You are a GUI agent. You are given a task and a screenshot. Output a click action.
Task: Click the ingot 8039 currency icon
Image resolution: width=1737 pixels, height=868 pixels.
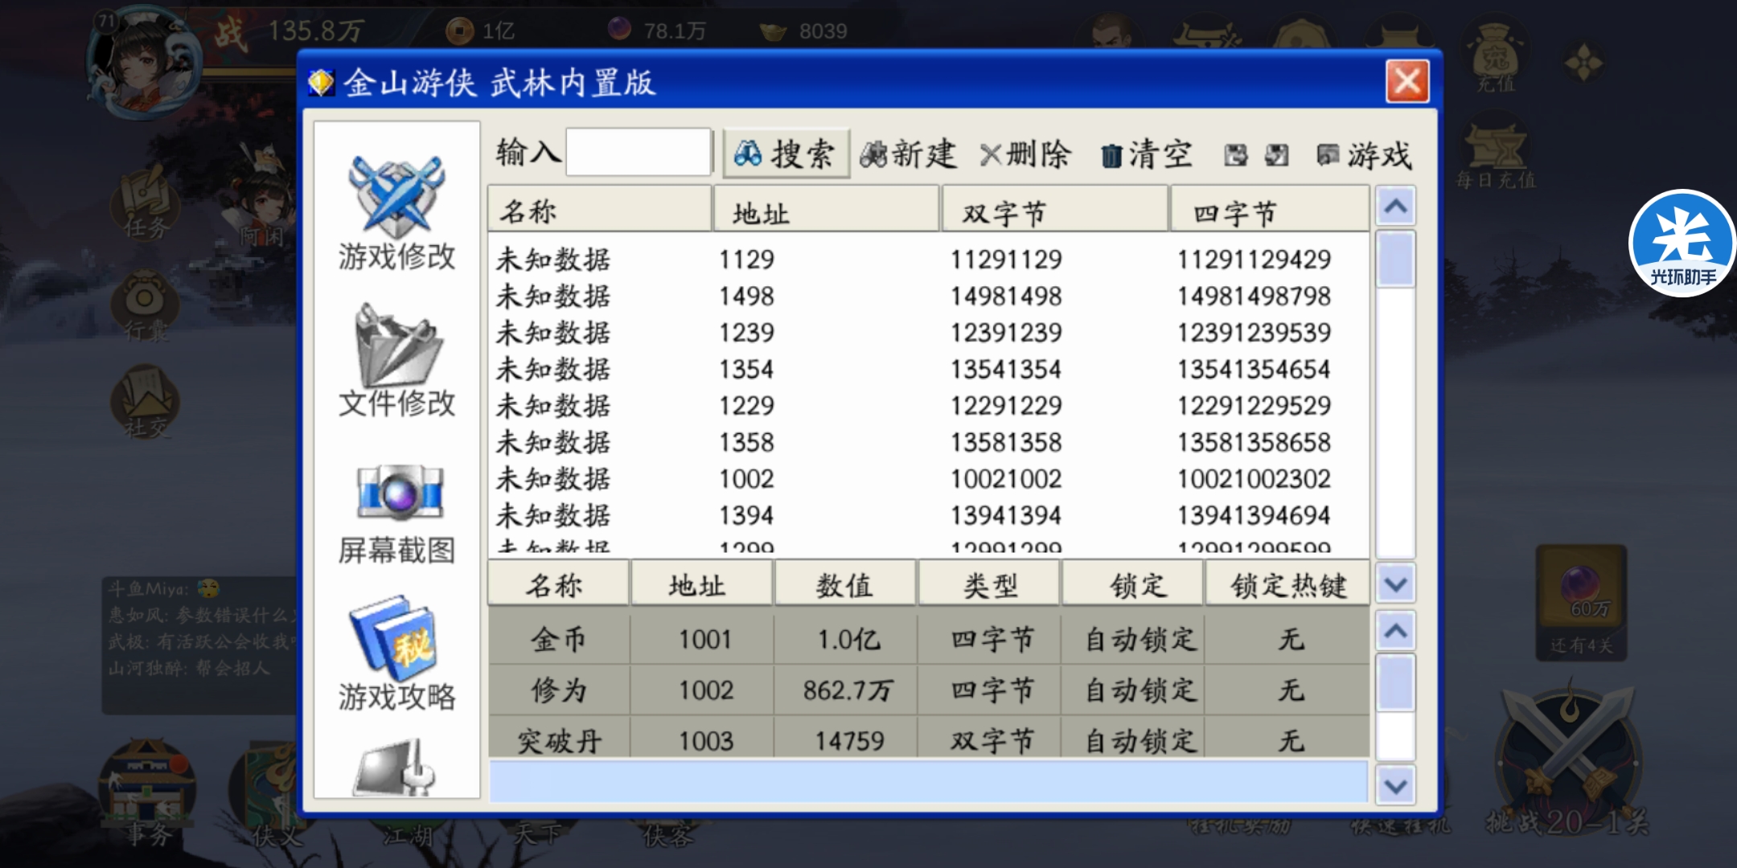point(774,32)
